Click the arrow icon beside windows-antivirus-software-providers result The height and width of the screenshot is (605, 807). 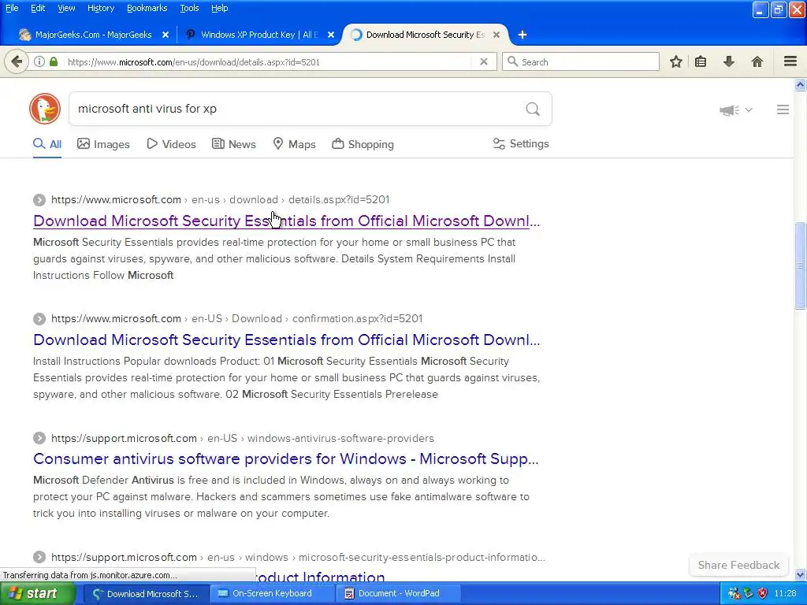point(39,438)
